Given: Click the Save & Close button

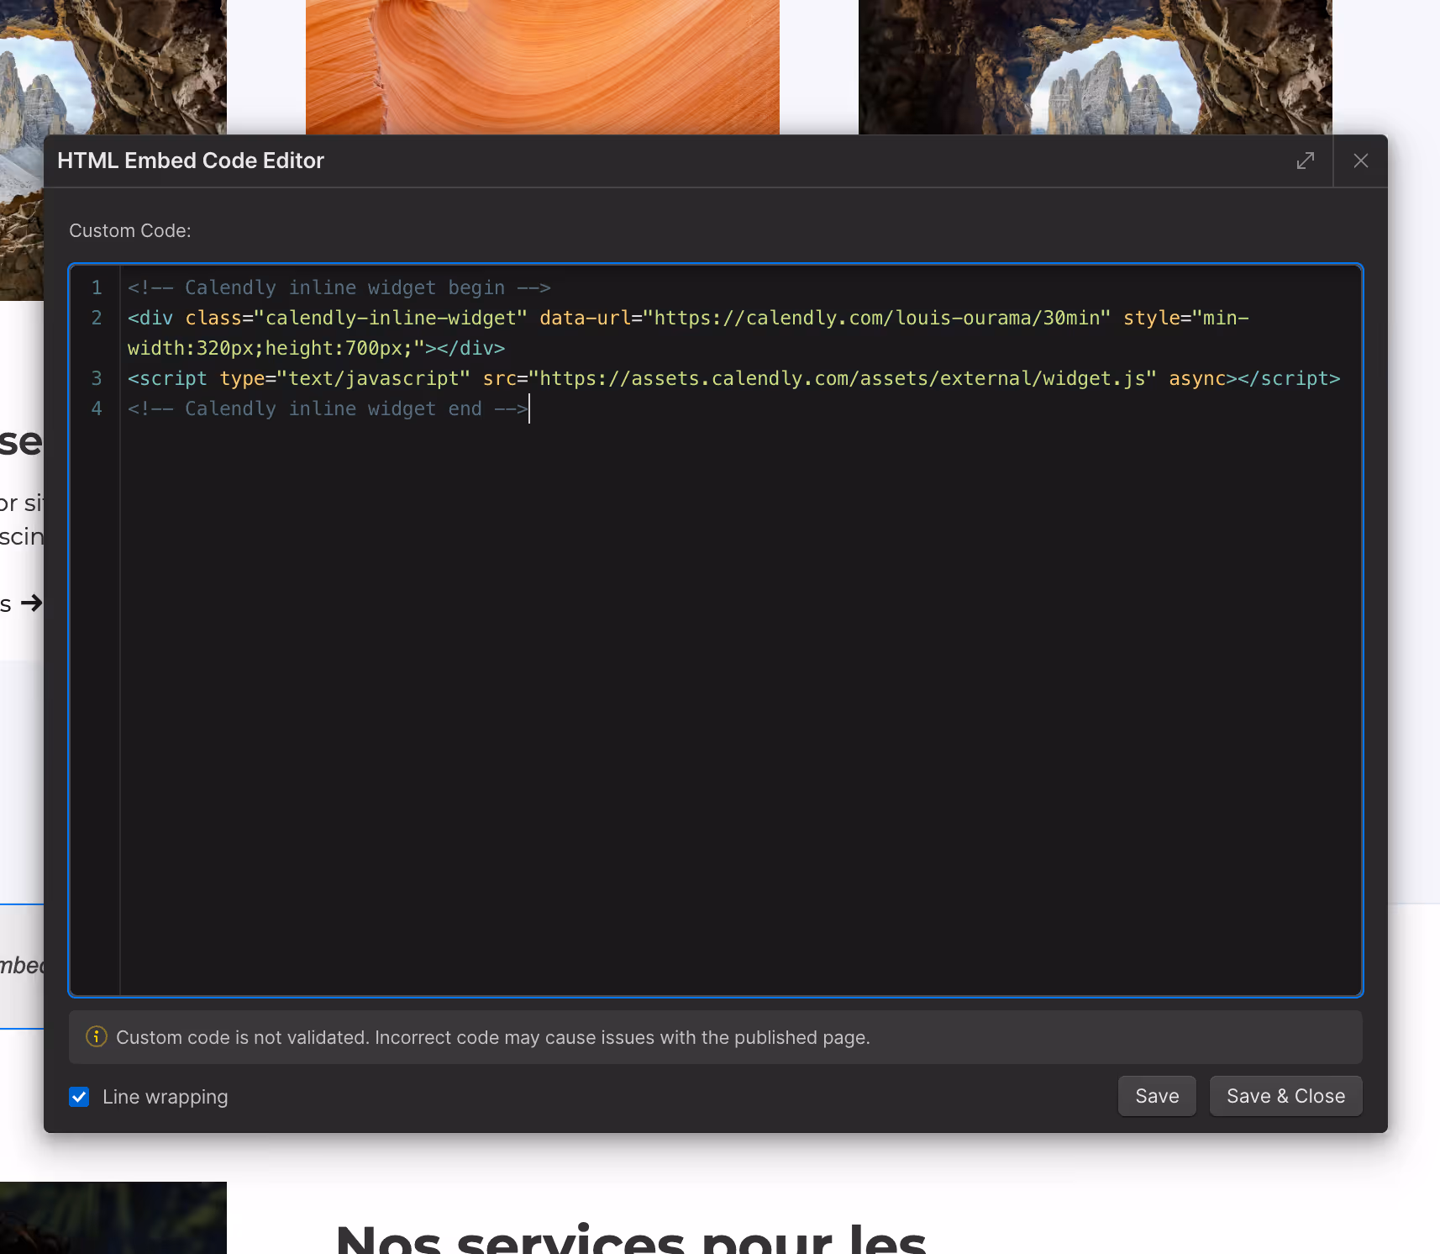Looking at the screenshot, I should coord(1285,1096).
